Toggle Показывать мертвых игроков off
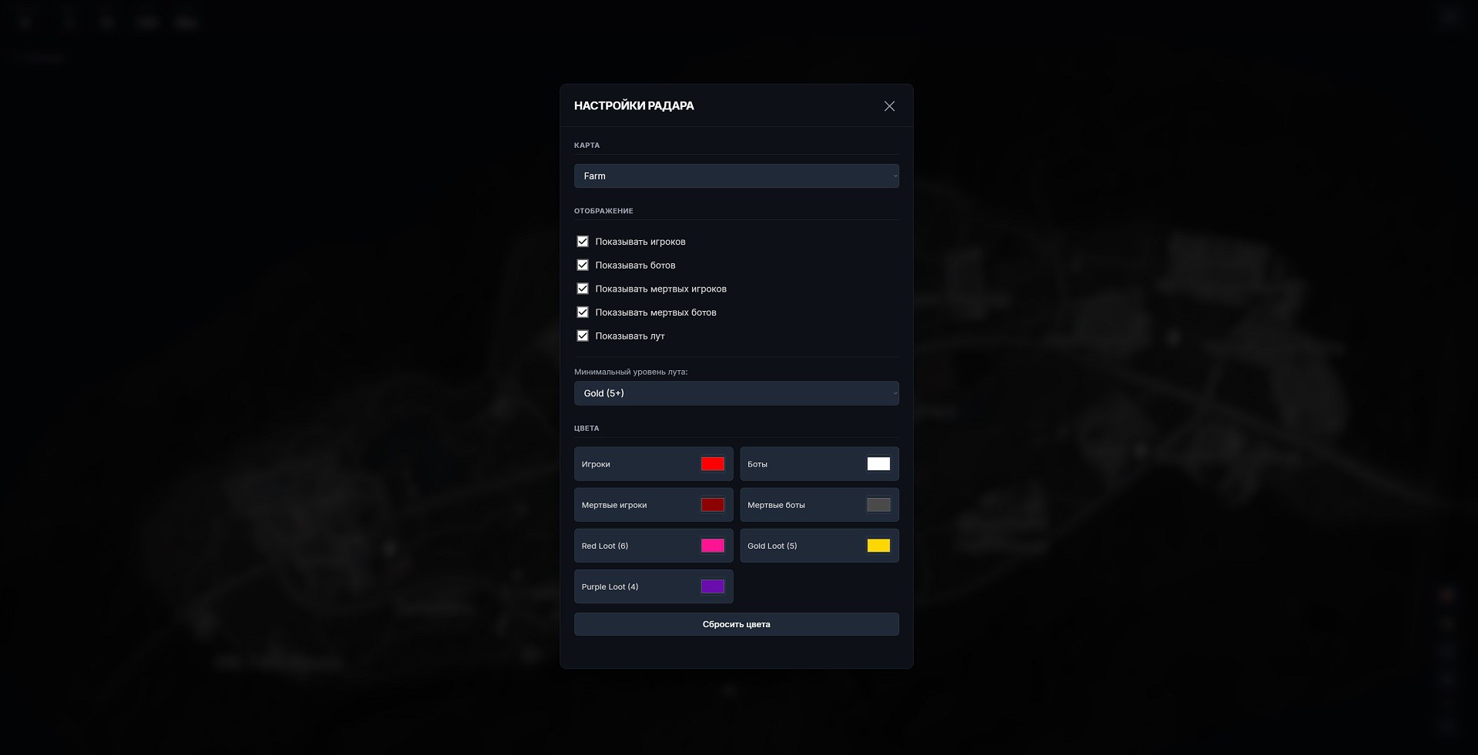 pyautogui.click(x=583, y=289)
